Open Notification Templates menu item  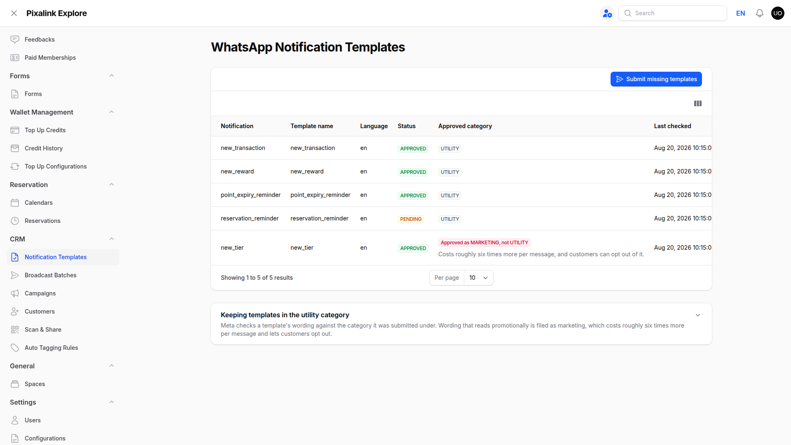pyautogui.click(x=63, y=257)
